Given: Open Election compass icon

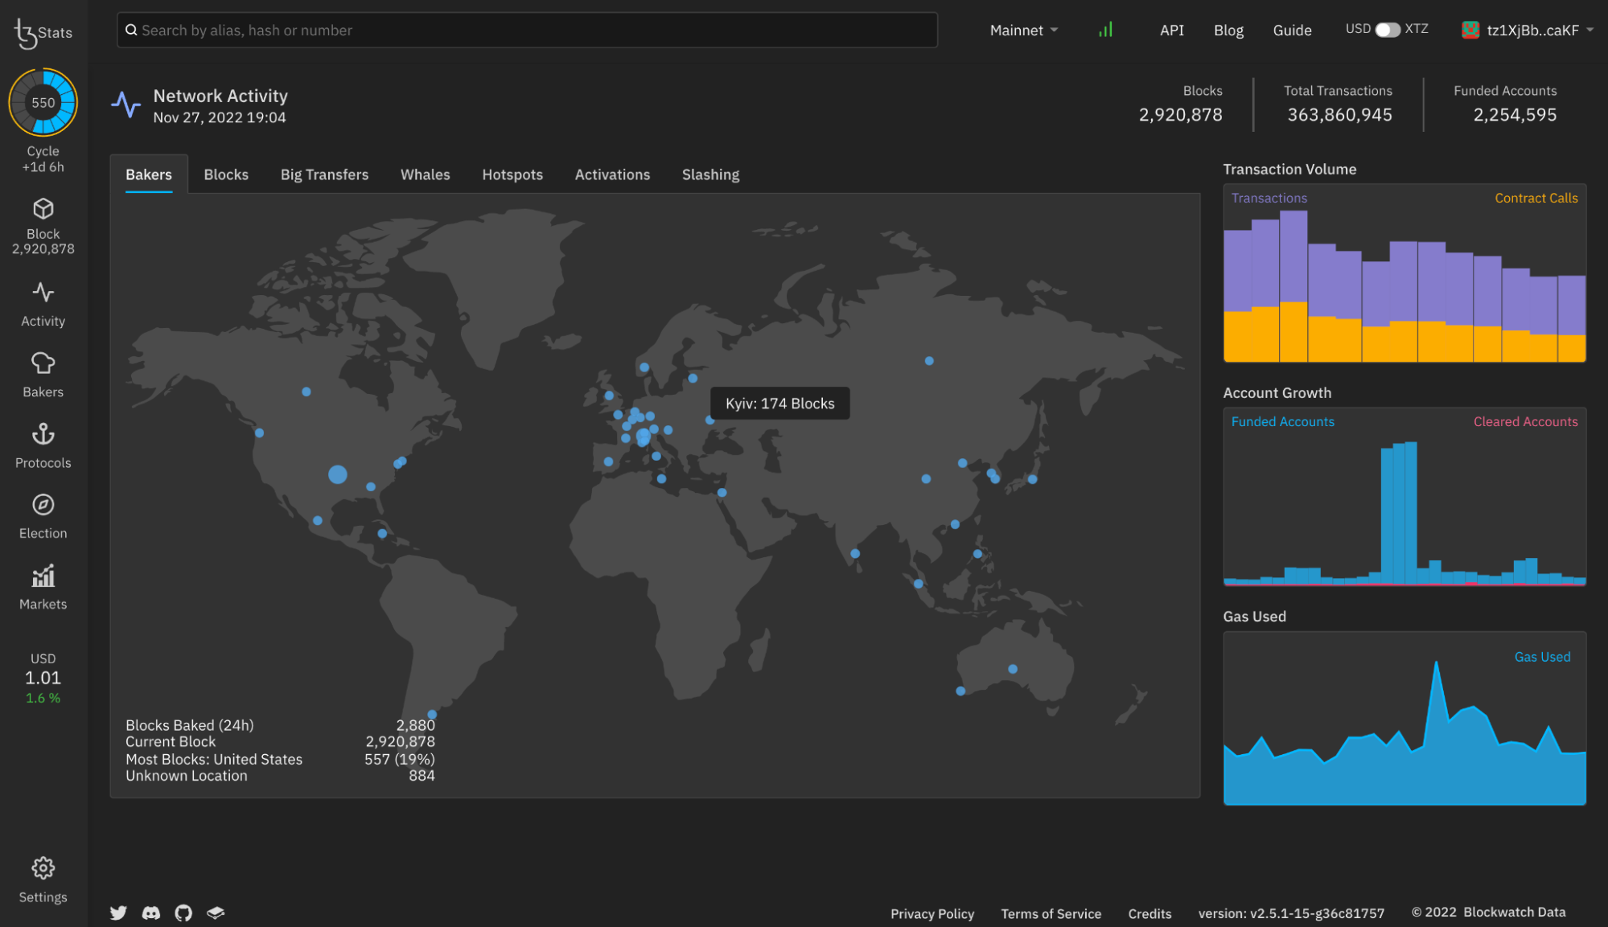Looking at the screenshot, I should (43, 505).
